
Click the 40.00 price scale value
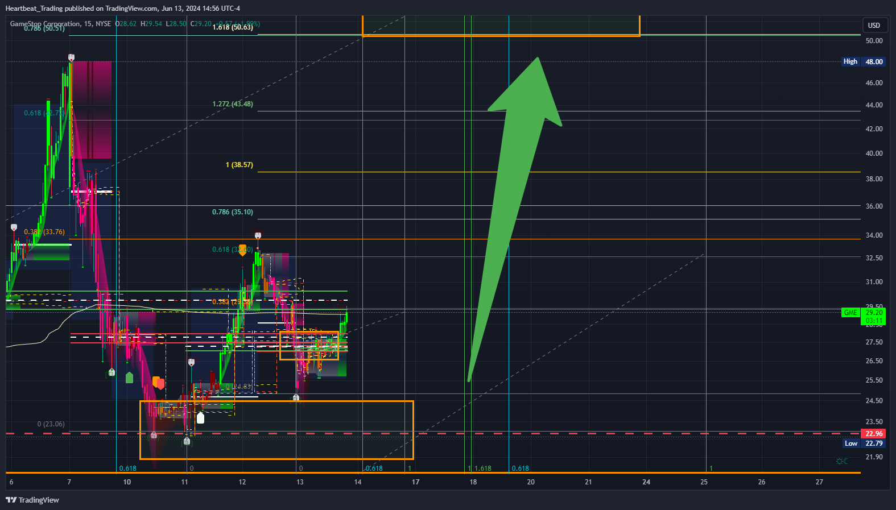tap(874, 154)
